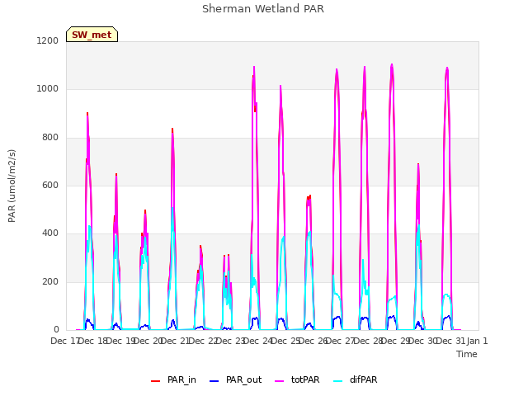Click the magenta totPAR legend swatch
This screenshot has width=528, height=396.
pyautogui.click(x=279, y=381)
